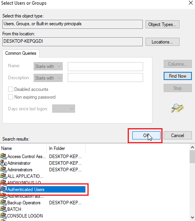Select the Administrator user account icon
This screenshot has width=195, height=221.
point(3,163)
